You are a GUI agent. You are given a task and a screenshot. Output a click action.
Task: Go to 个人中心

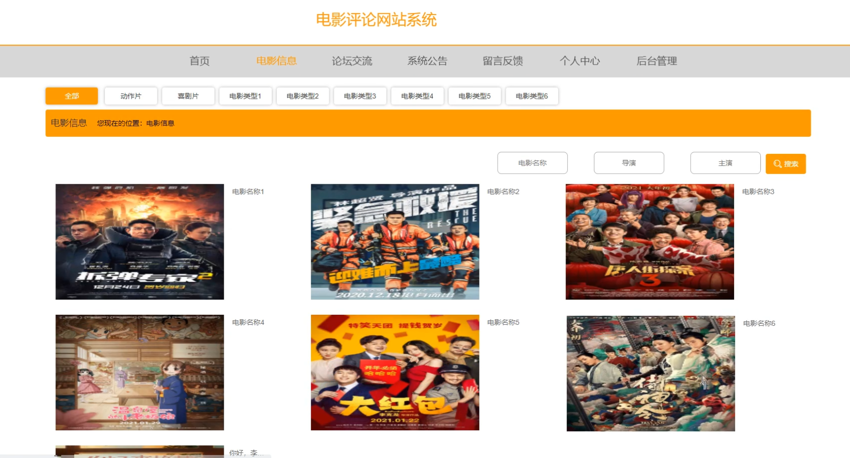coord(580,61)
